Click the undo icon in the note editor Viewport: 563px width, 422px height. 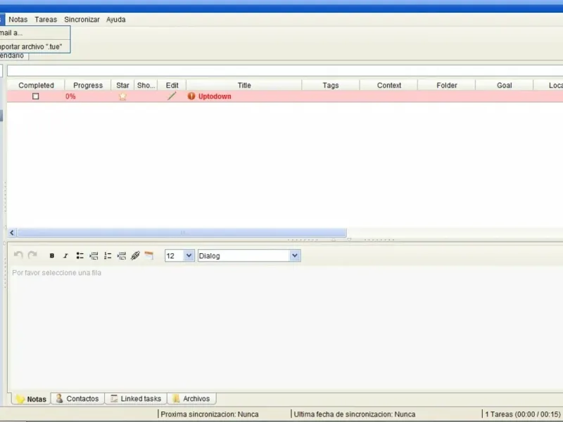pyautogui.click(x=18, y=255)
